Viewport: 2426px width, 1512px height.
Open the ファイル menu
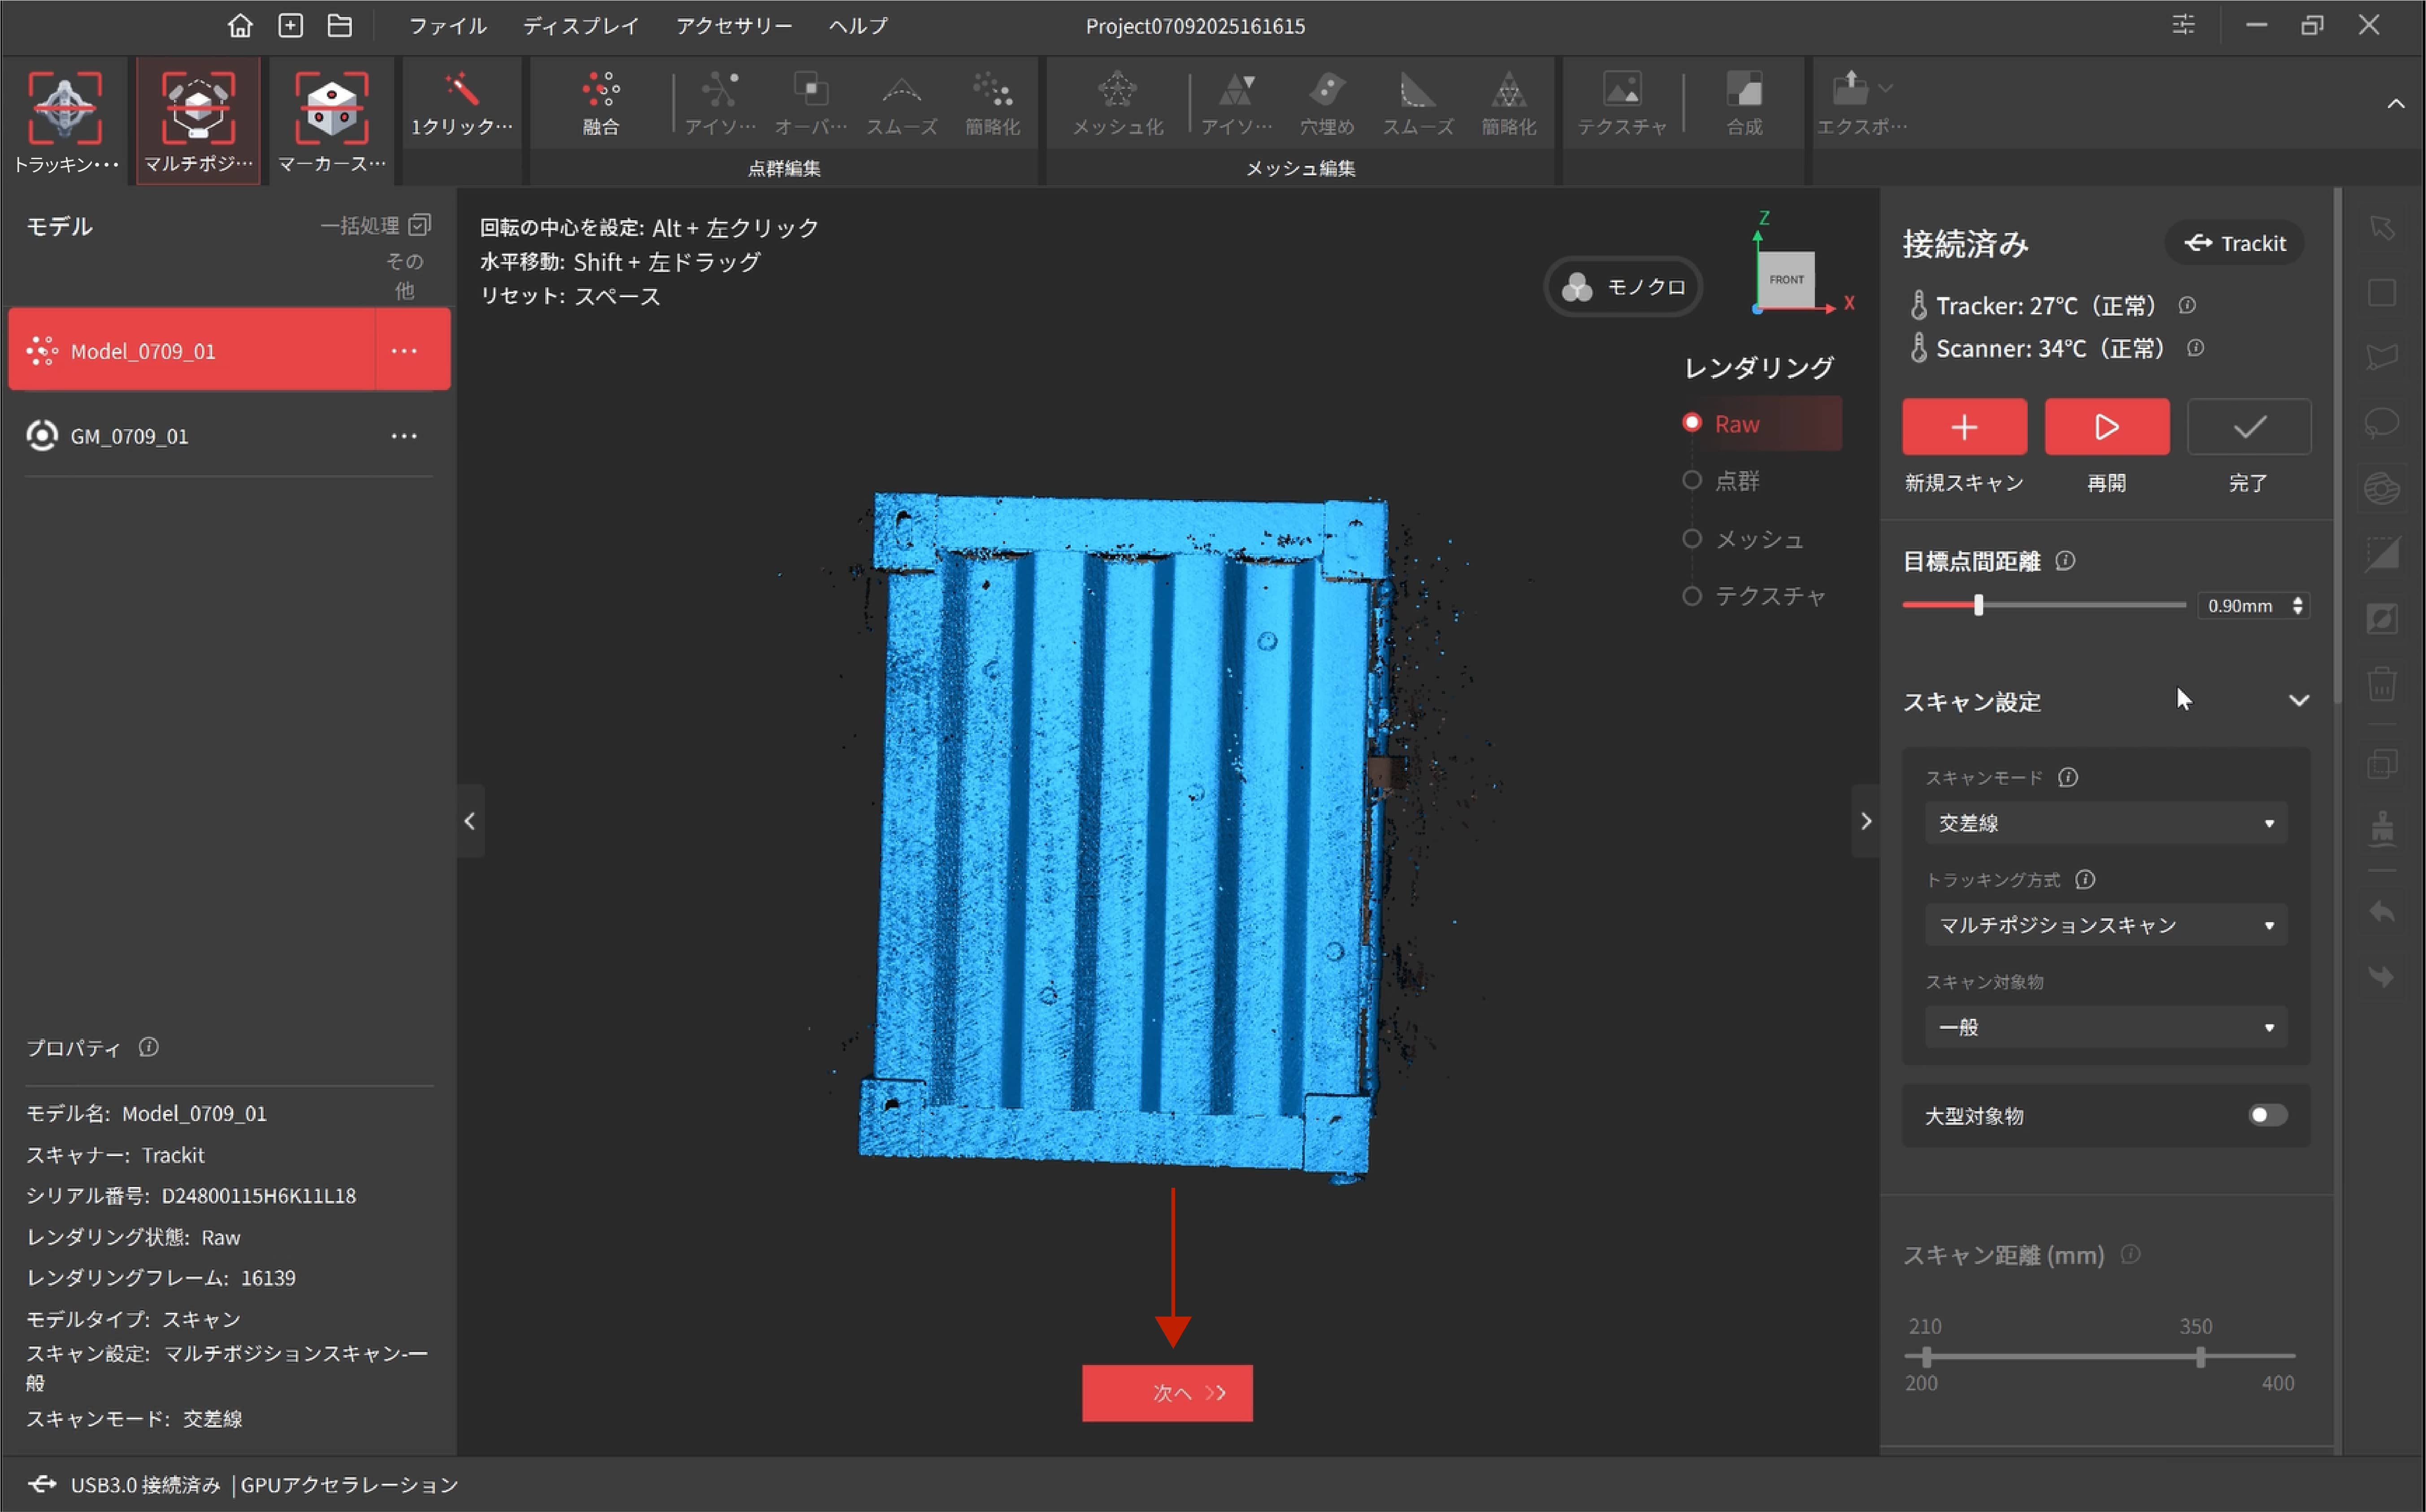(447, 26)
